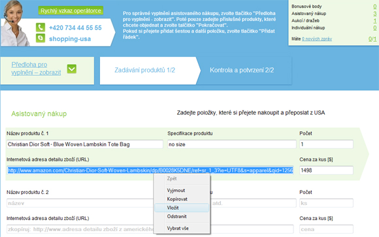Viewport: 379px width, 237px height.
Task: Open the Bonusové body count link
Action: pyautogui.click(x=374, y=7)
